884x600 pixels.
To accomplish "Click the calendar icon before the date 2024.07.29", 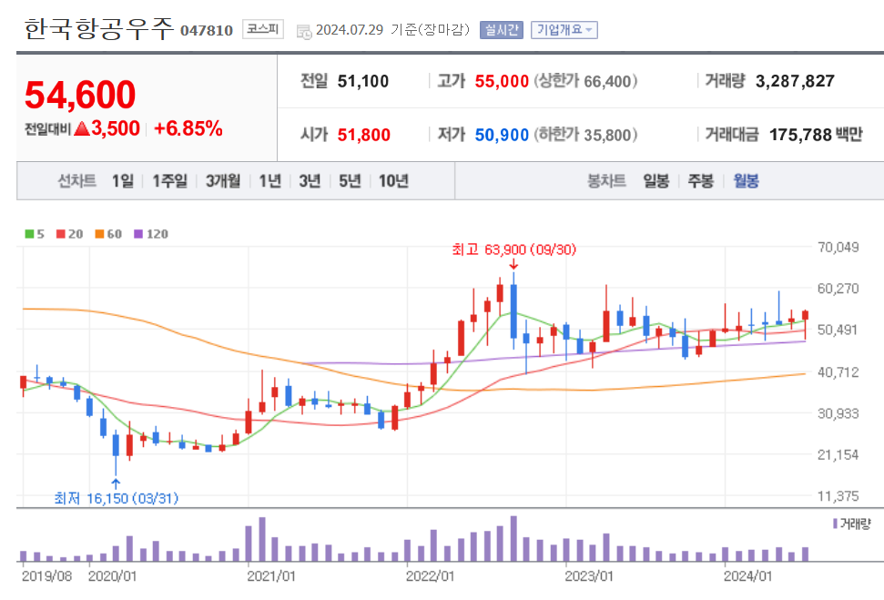I will pyautogui.click(x=304, y=32).
